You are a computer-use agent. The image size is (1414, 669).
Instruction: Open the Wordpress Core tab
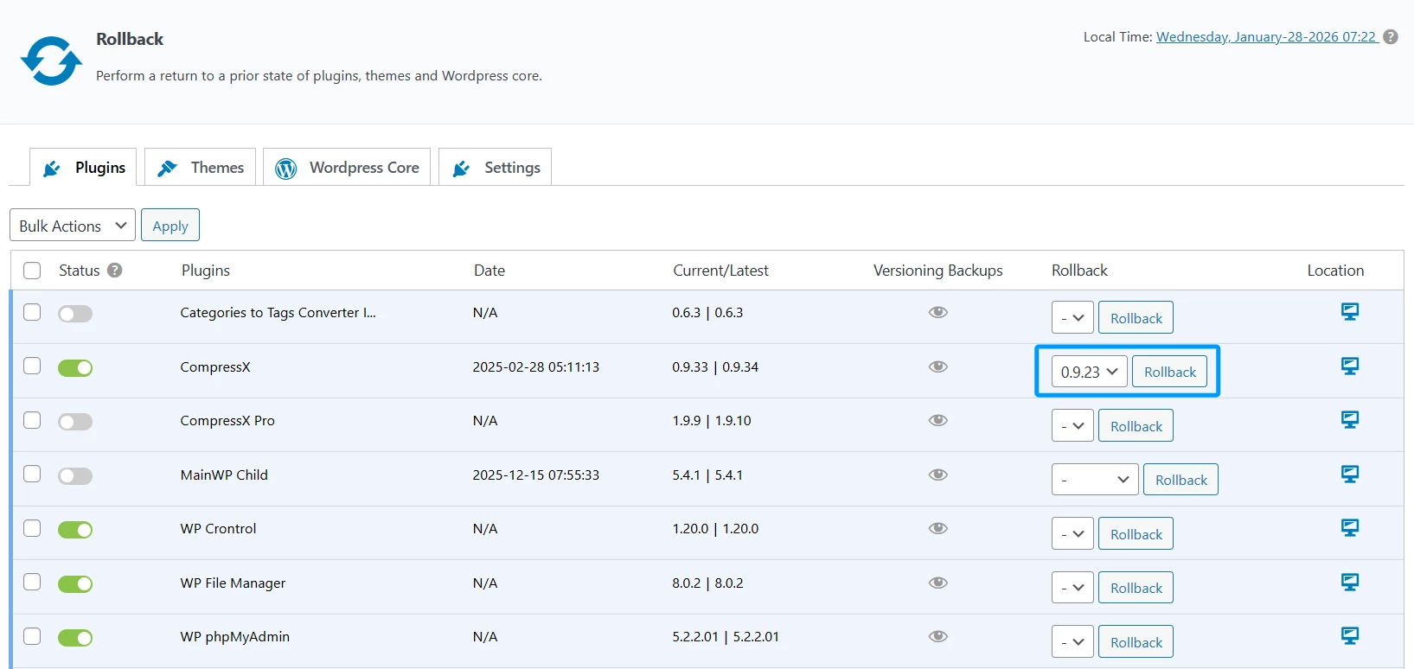347,168
